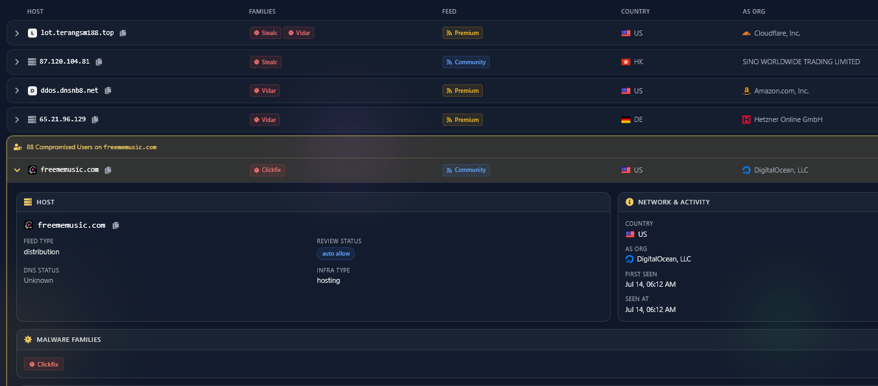Sort by the COUNTRY column header
Screen dimensions: 878x386
(x=635, y=12)
